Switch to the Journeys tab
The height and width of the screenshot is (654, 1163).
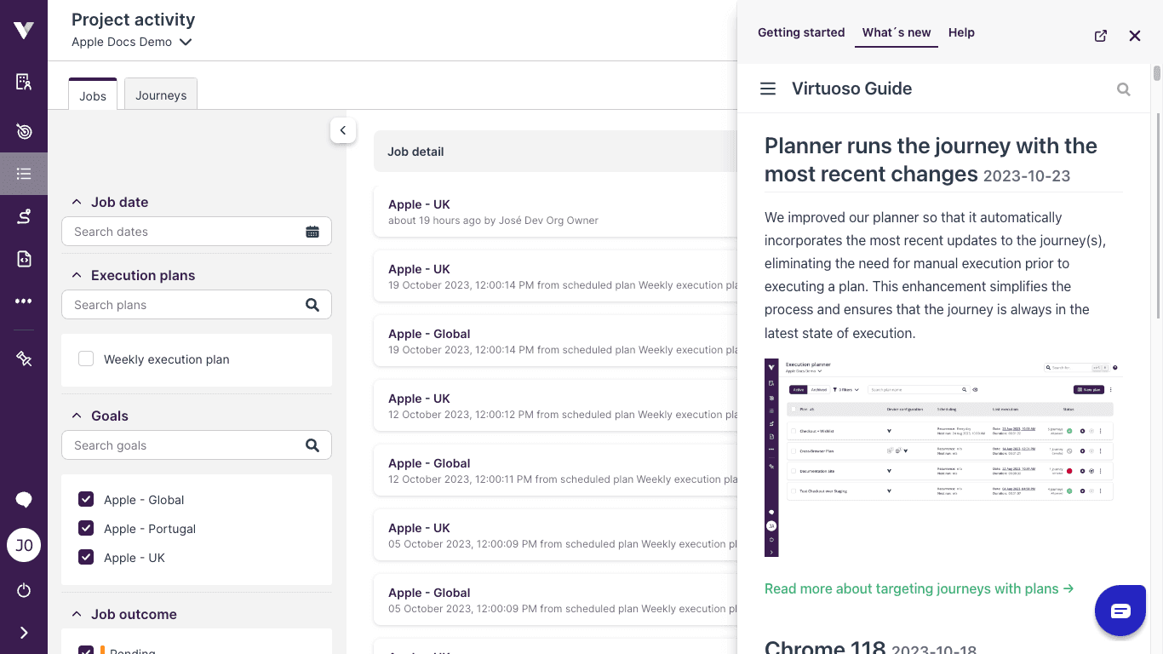(x=161, y=95)
